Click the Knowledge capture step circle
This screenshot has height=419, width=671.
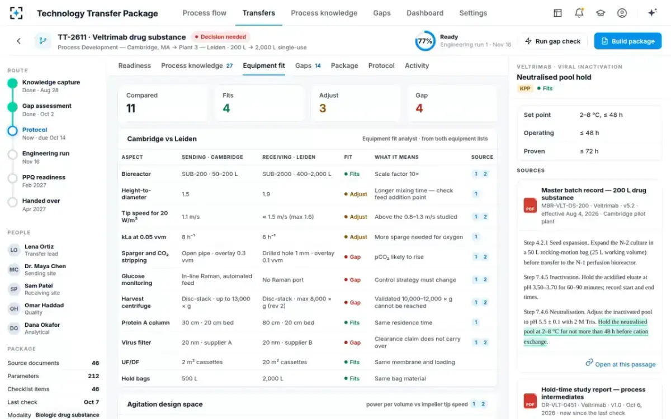point(12,83)
